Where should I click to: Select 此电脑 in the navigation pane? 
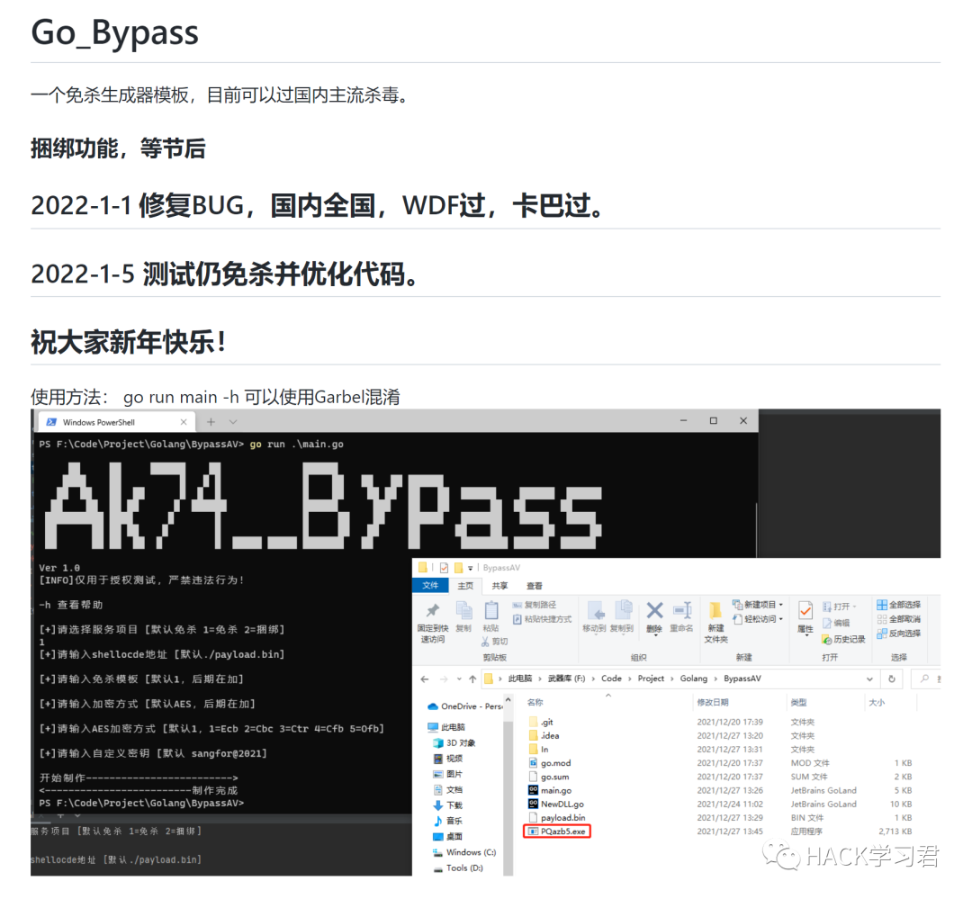tap(446, 726)
